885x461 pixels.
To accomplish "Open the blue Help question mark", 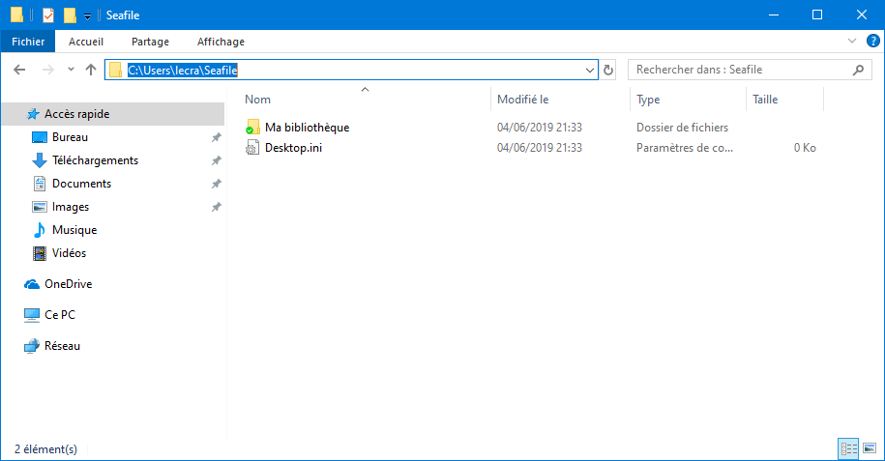I will [x=872, y=41].
